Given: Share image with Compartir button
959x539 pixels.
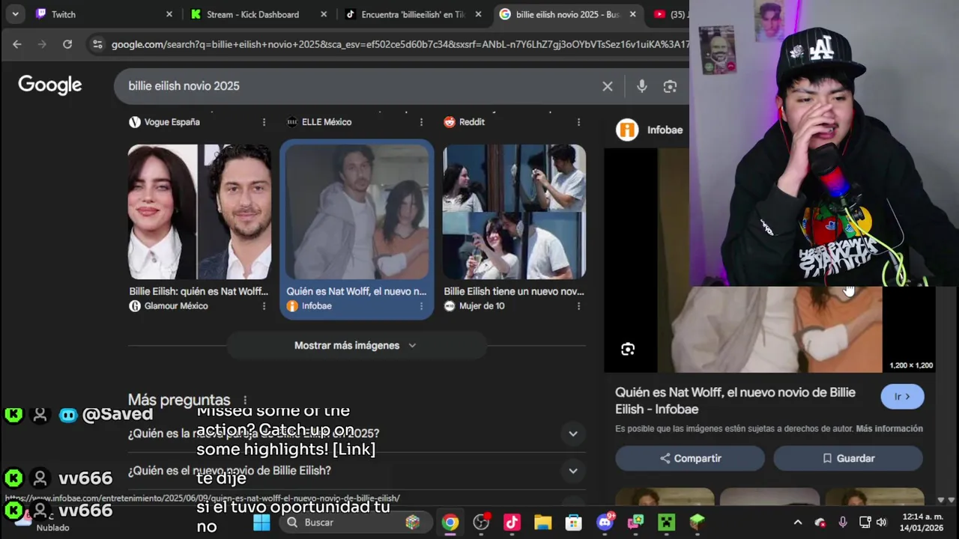Looking at the screenshot, I should click(x=690, y=458).
